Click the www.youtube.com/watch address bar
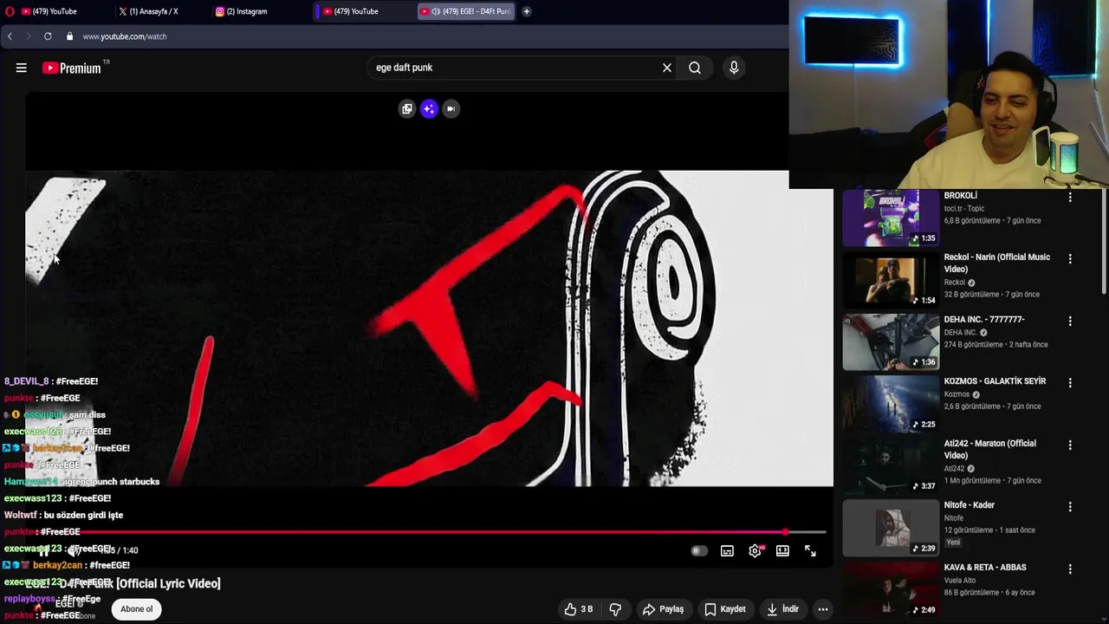 125,36
